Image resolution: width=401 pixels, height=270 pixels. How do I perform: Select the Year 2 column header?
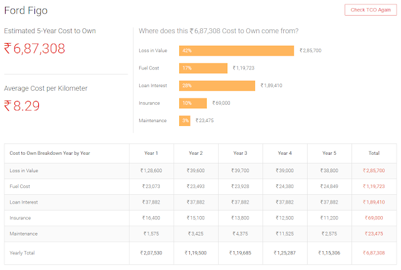point(195,153)
